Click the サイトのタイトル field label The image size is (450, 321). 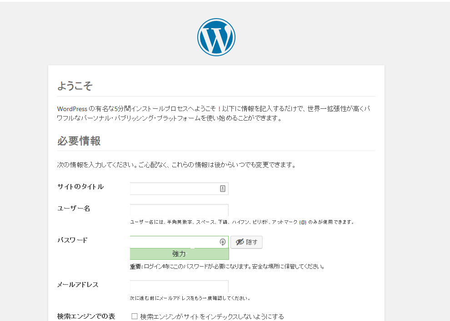(x=80, y=187)
